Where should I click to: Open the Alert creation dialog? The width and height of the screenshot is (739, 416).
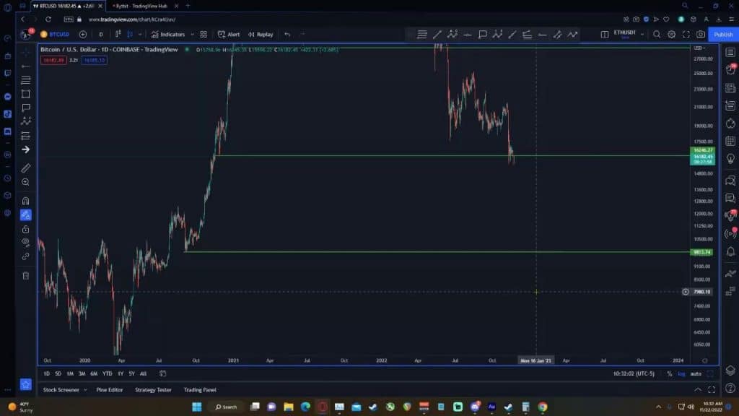[229, 34]
